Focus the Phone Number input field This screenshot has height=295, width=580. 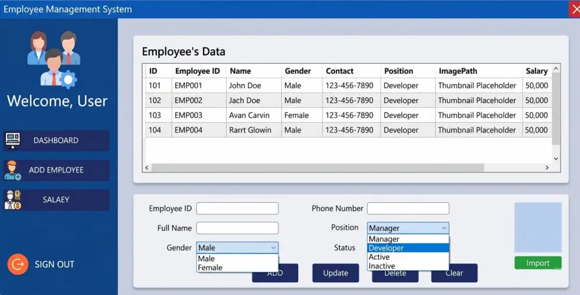(408, 209)
